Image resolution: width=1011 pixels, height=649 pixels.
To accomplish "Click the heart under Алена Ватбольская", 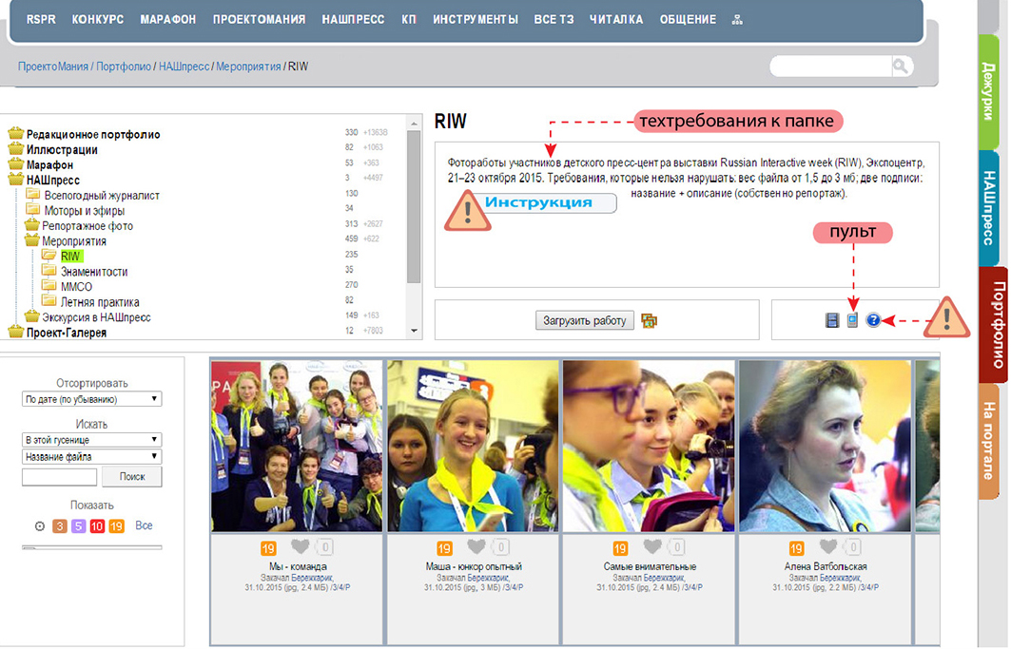I will (828, 546).
